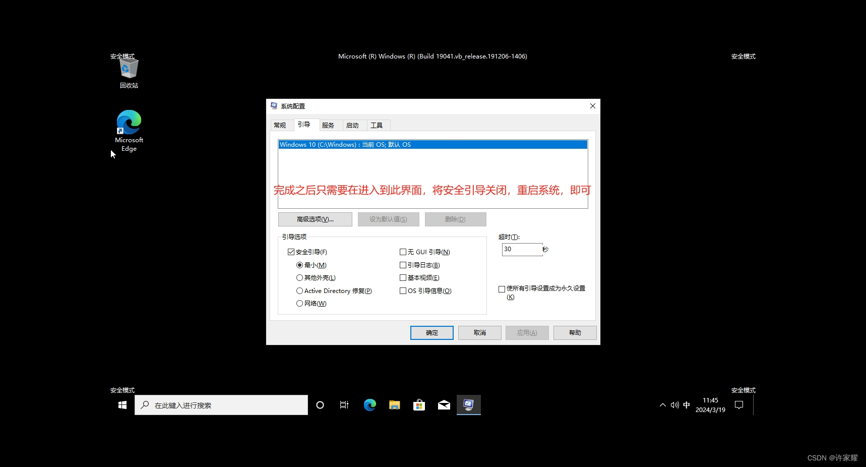This screenshot has height=467, width=866.
Task: Check 使所有引导设置成为永久设置 checkbox
Action: 502,289
